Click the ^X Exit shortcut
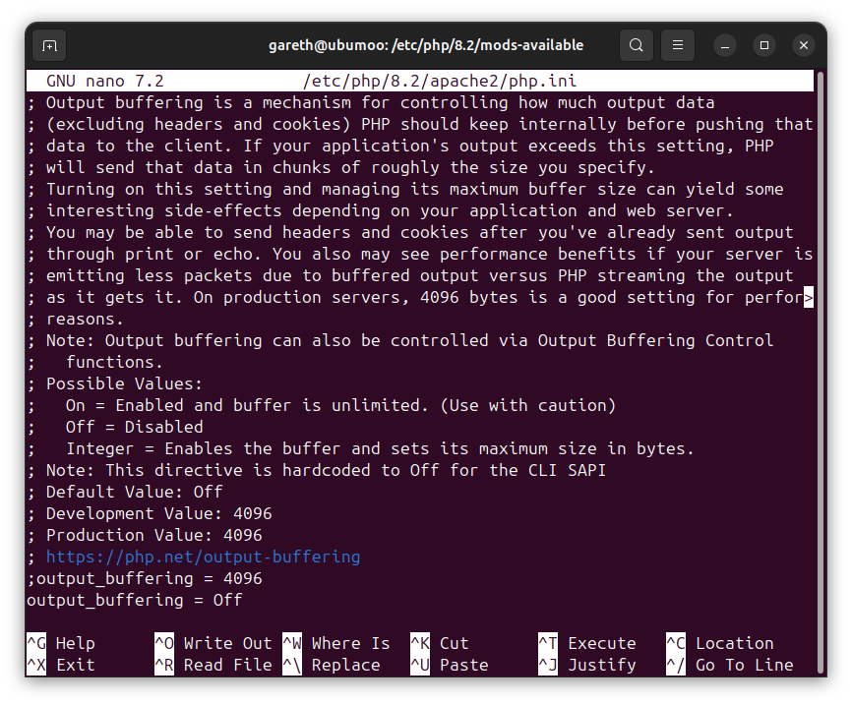The width and height of the screenshot is (852, 705). [x=61, y=666]
